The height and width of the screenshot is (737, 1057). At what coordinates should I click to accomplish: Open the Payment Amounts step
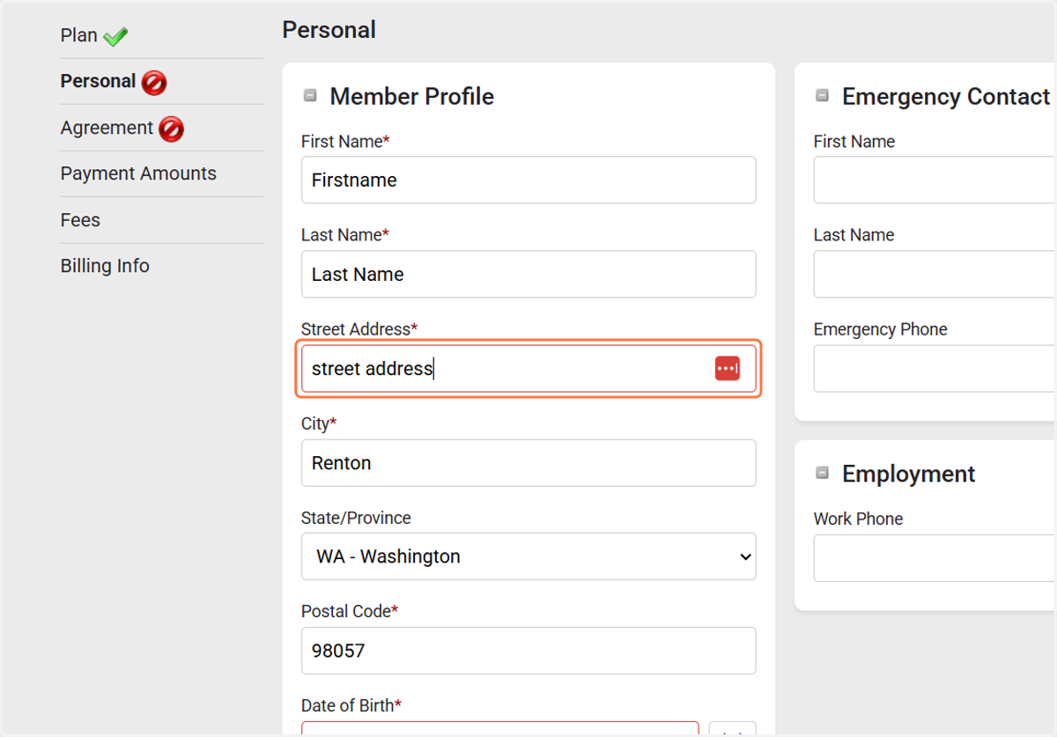[x=138, y=173]
